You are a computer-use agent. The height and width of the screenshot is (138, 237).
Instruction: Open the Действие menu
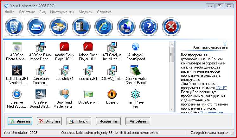coord(27,12)
